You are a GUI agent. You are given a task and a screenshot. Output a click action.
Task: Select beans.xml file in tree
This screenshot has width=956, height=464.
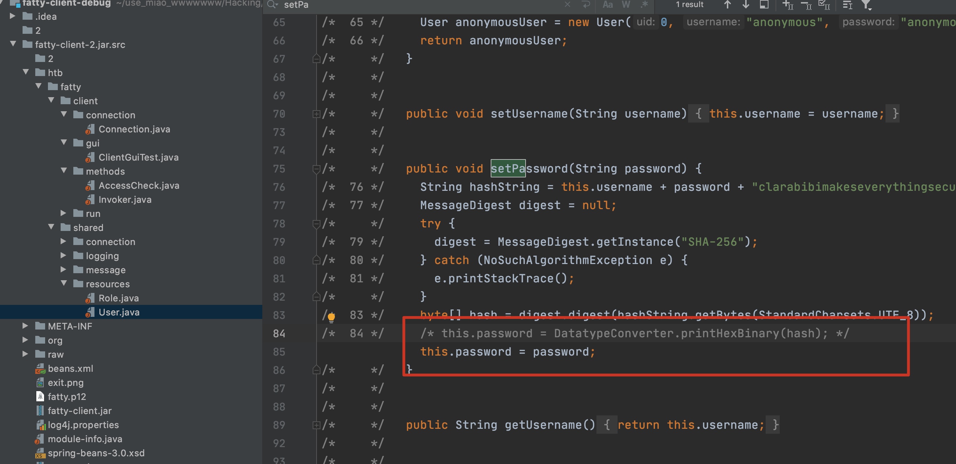[x=70, y=368]
